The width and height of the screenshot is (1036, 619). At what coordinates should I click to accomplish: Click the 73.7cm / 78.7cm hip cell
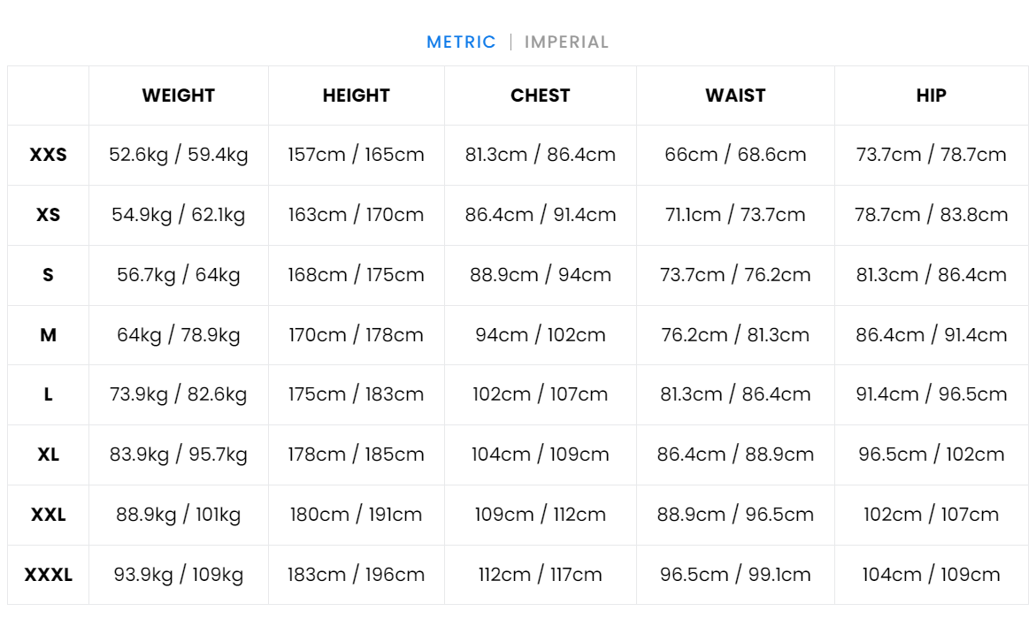point(931,155)
